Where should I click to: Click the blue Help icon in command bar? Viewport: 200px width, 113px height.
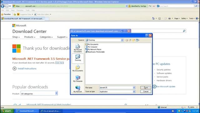click(x=197, y=19)
